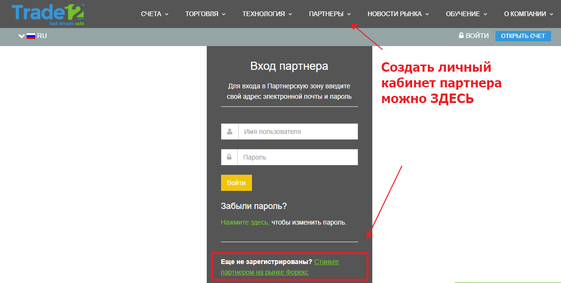Click the Нажмите здесь password reset link

point(245,222)
